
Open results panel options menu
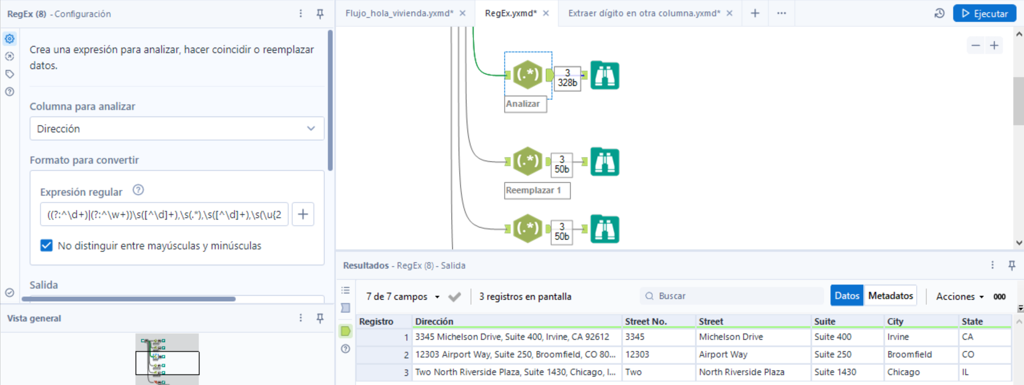[992, 265]
